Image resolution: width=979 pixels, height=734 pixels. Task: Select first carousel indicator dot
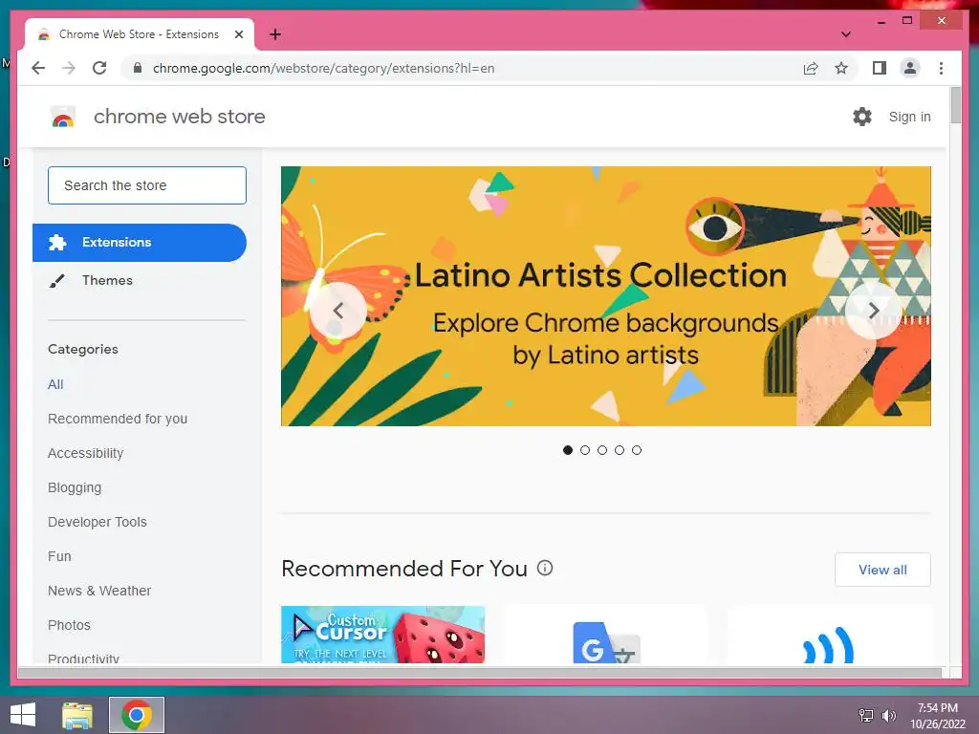[x=568, y=450]
